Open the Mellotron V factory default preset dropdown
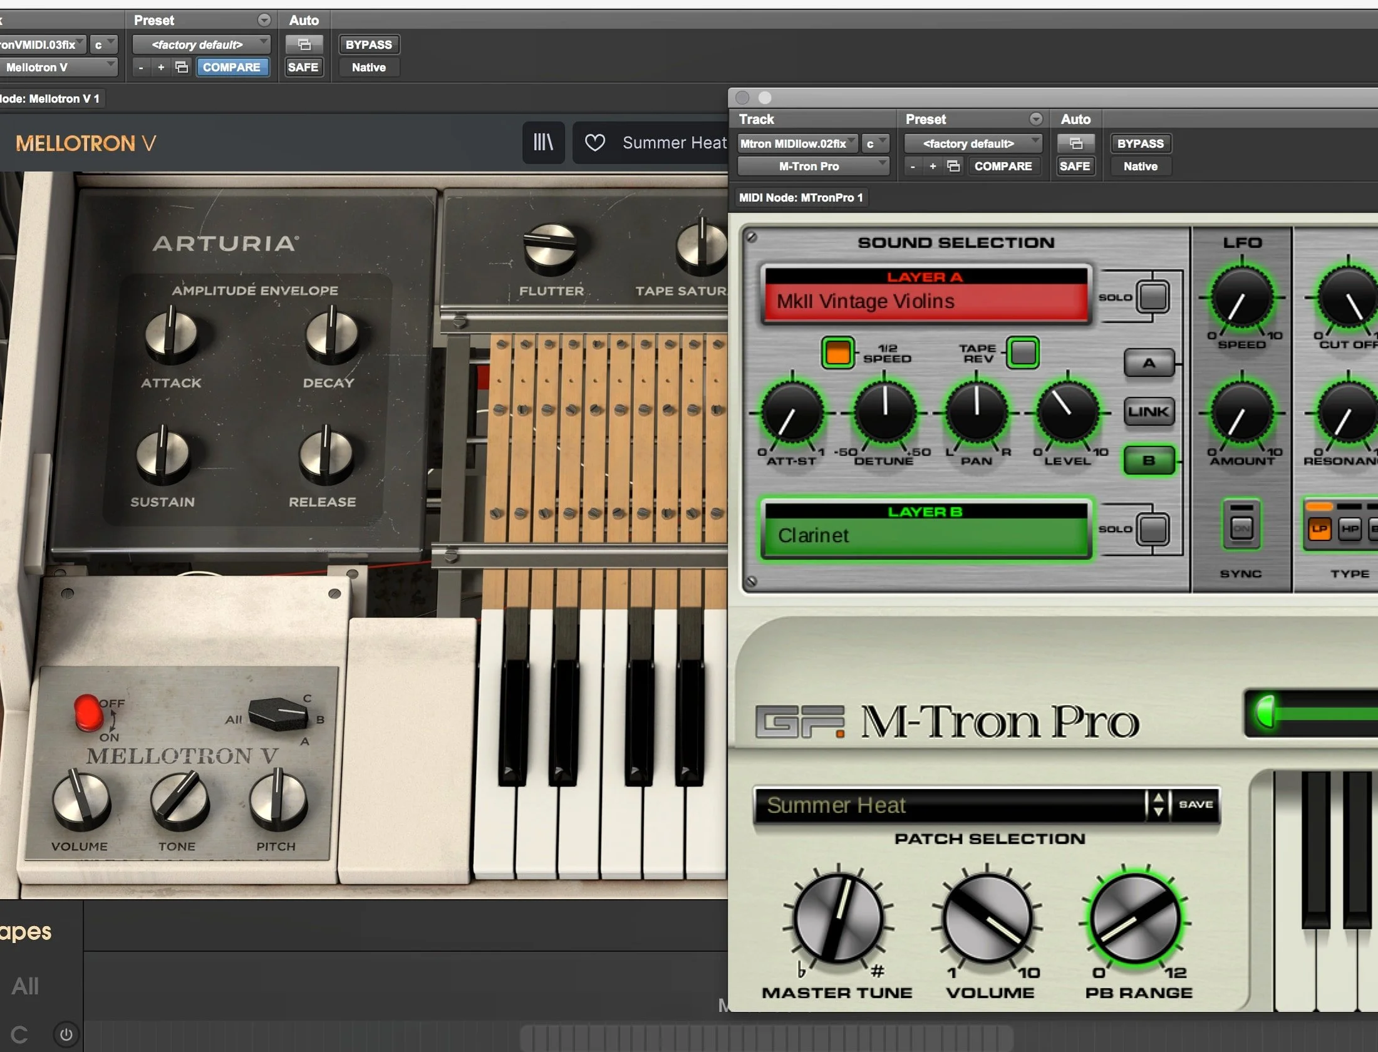Image resolution: width=1378 pixels, height=1052 pixels. (200, 44)
